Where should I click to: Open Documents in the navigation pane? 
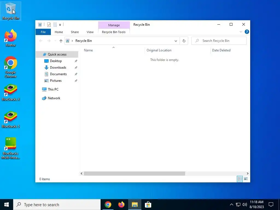(58, 74)
